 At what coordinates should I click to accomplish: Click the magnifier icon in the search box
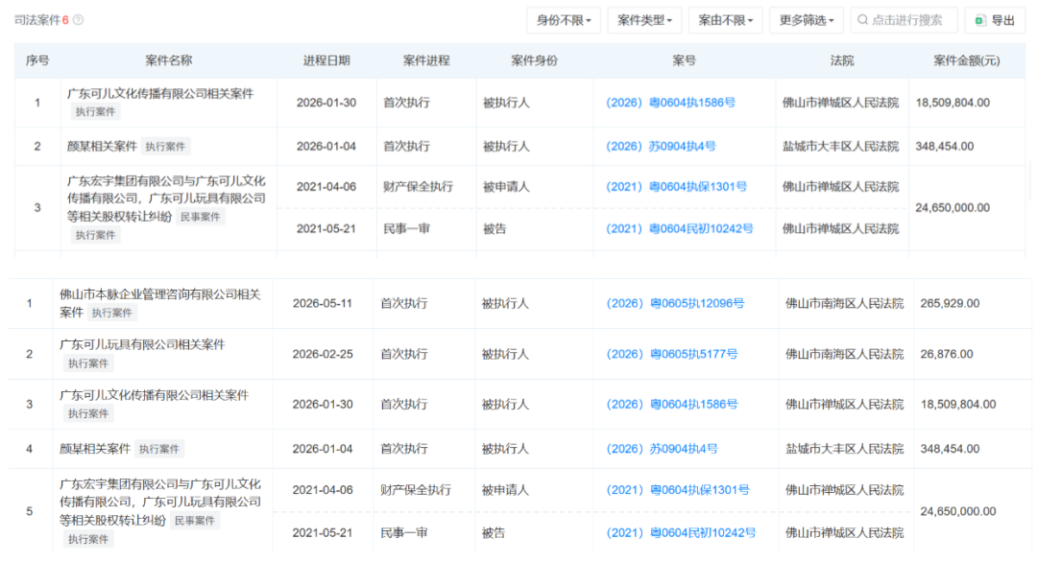862,20
